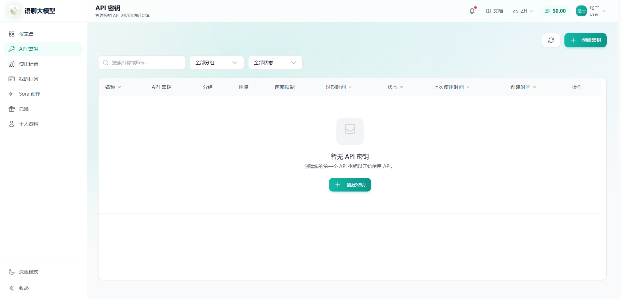Click the 用量 column header
This screenshot has height=299, width=621.
(x=244, y=87)
